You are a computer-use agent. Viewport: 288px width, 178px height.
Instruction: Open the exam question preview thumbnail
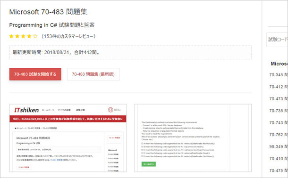(193, 138)
